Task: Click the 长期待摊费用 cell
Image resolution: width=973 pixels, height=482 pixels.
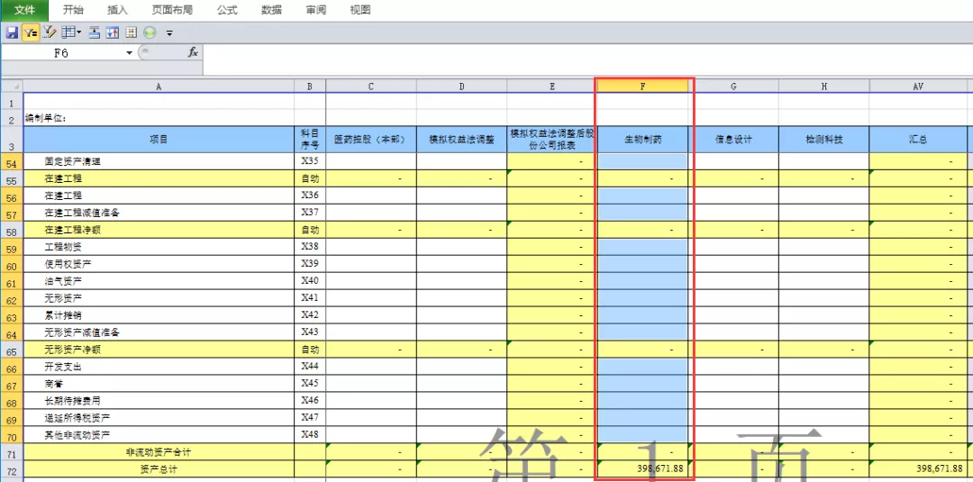Action: 159,401
